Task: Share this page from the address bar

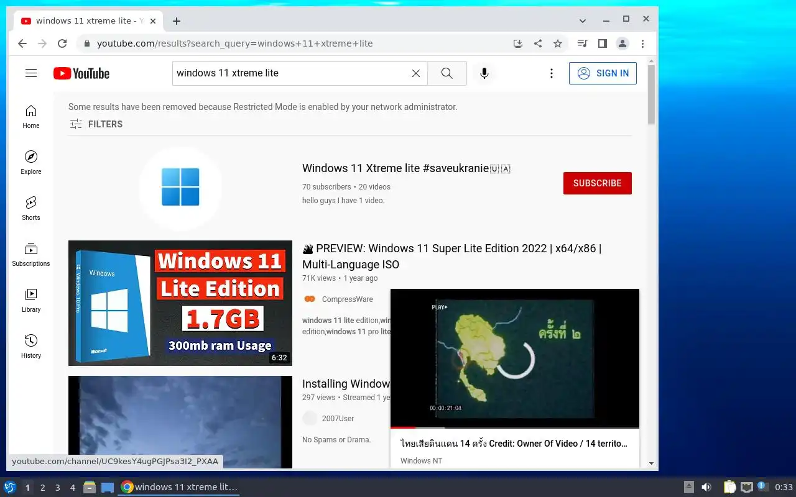Action: click(x=538, y=43)
